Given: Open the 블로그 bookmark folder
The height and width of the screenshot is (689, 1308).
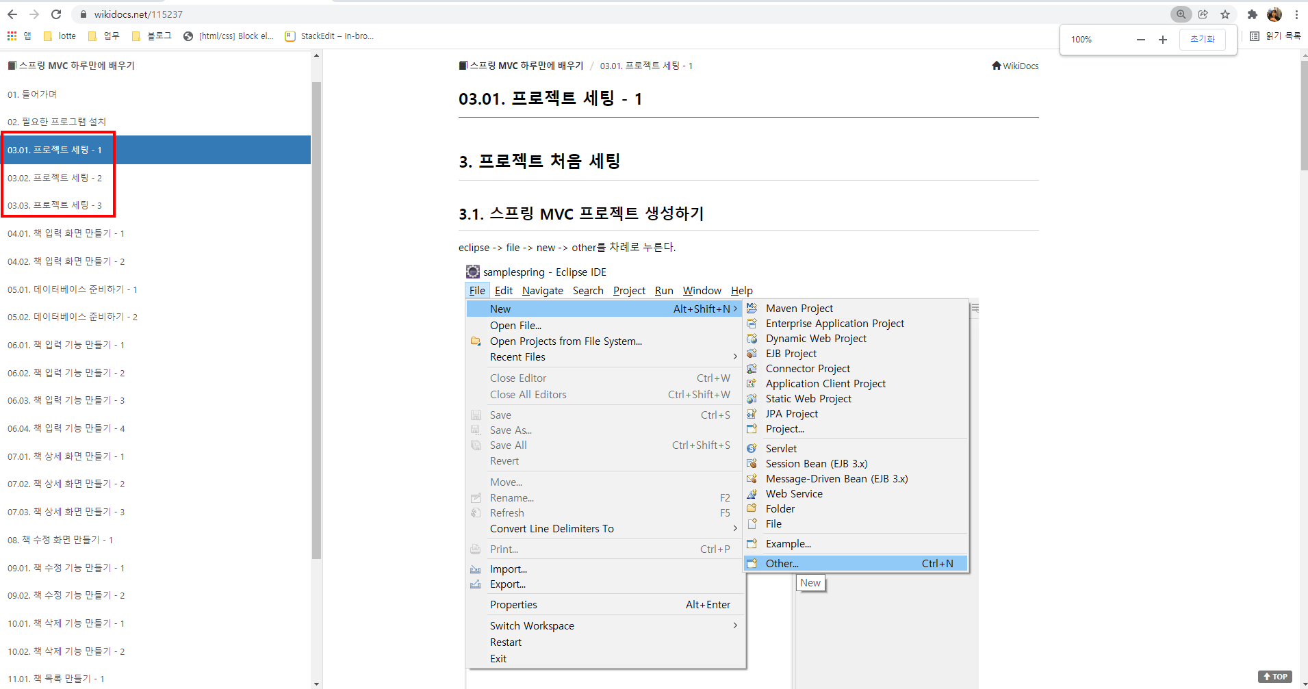Looking at the screenshot, I should coord(152,36).
